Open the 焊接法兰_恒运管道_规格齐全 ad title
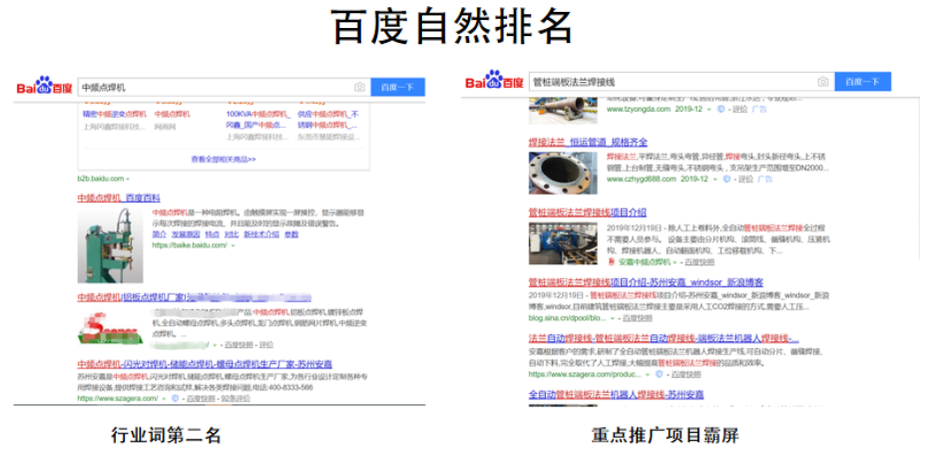 [588, 142]
